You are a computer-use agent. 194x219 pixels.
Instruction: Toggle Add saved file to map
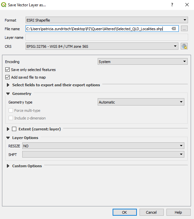click(x=7, y=77)
